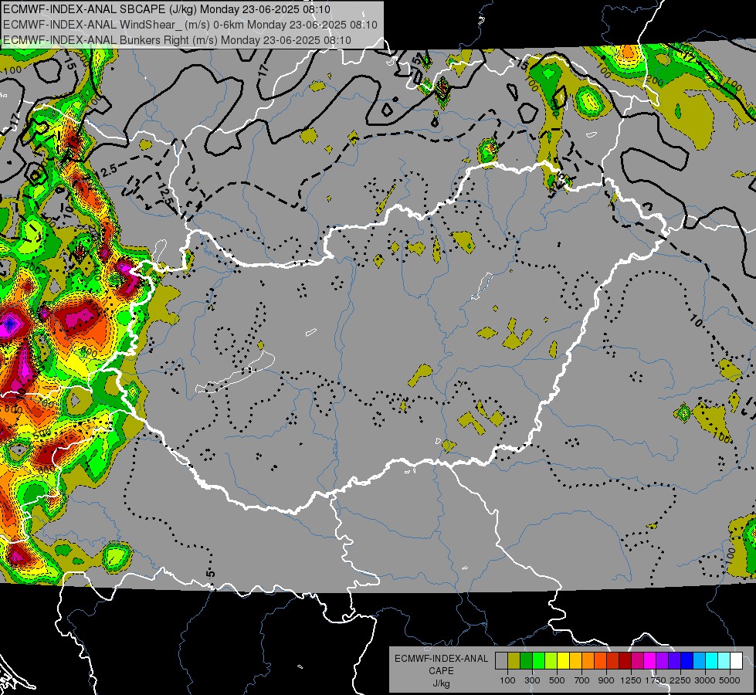
Task: Select the bright cyan legend swatch
Action: point(712,660)
